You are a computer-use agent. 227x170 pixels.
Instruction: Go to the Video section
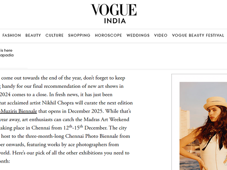tap(161, 35)
